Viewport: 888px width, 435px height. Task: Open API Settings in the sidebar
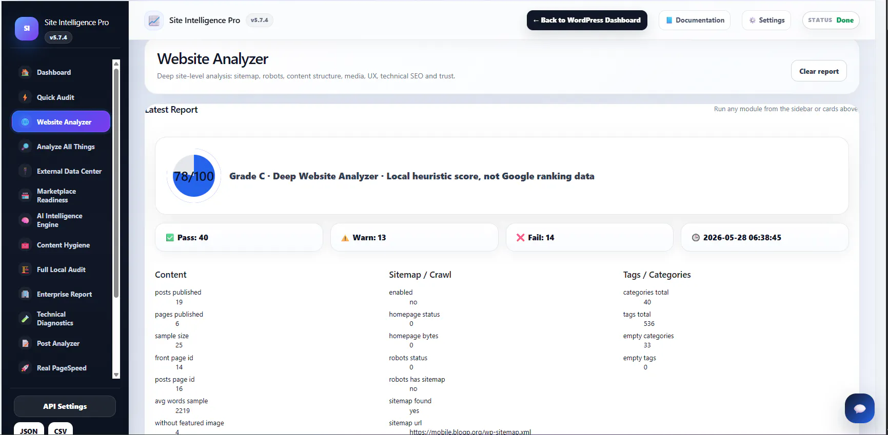(x=65, y=406)
